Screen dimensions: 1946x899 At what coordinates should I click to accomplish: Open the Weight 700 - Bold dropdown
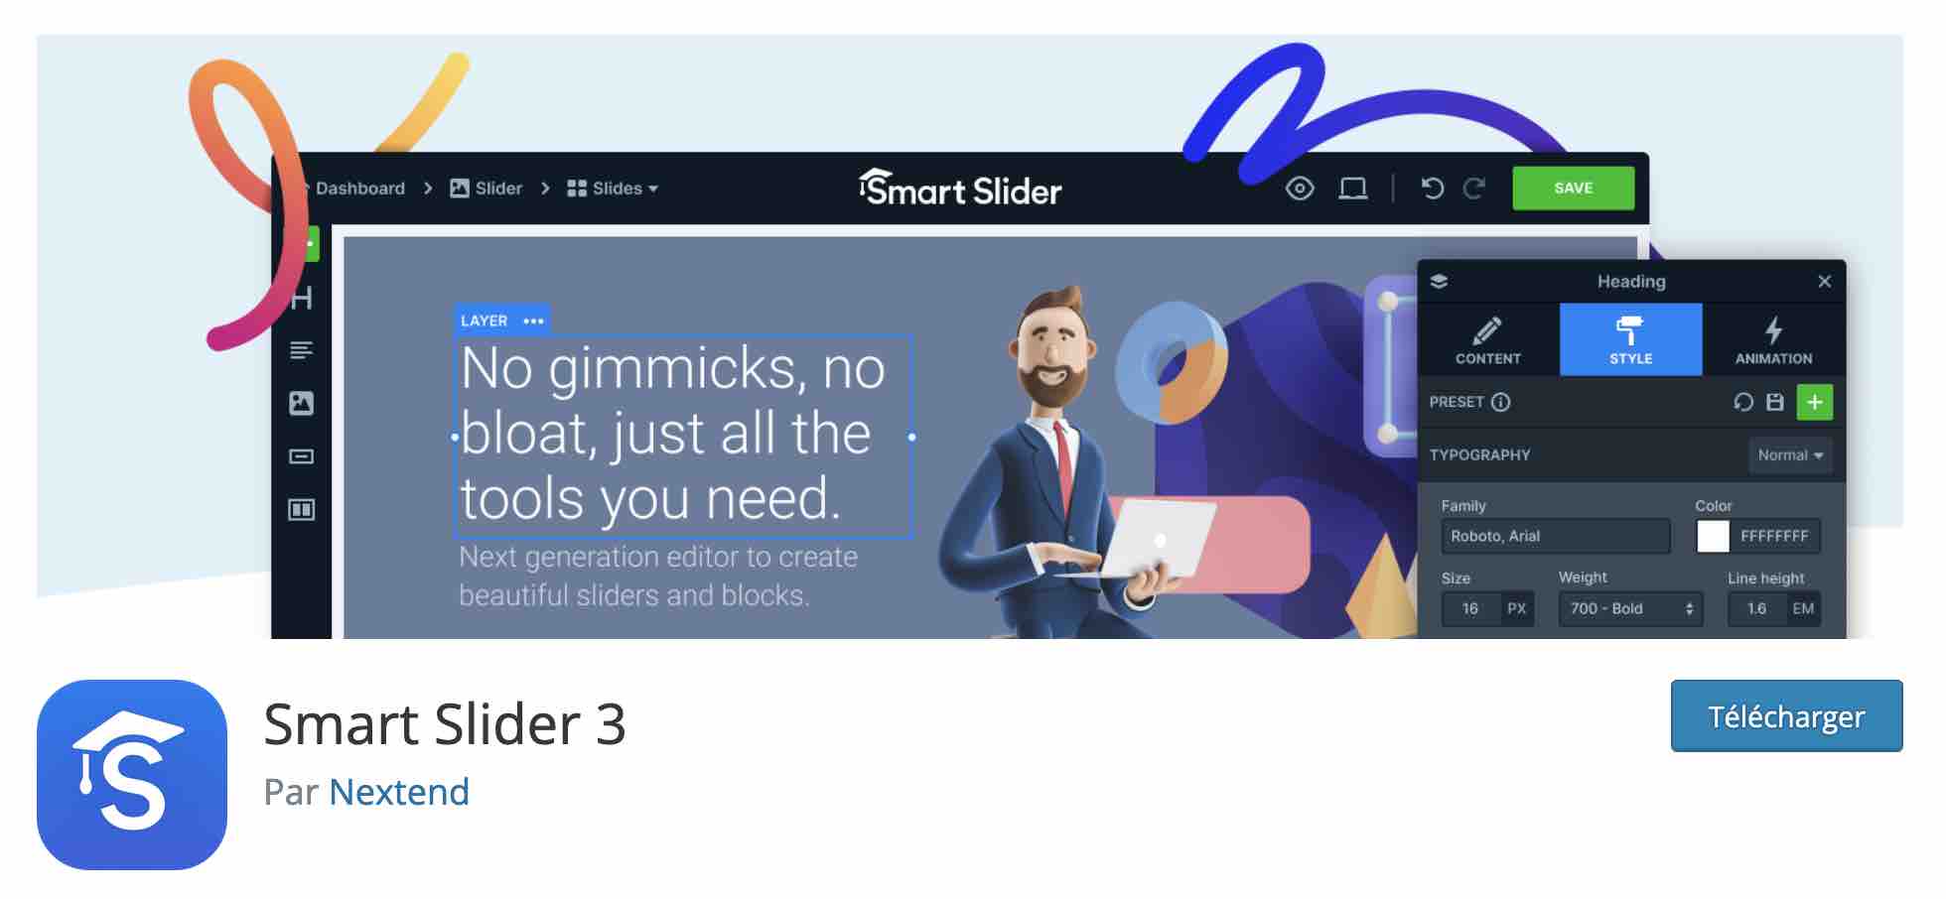pyautogui.click(x=1631, y=608)
